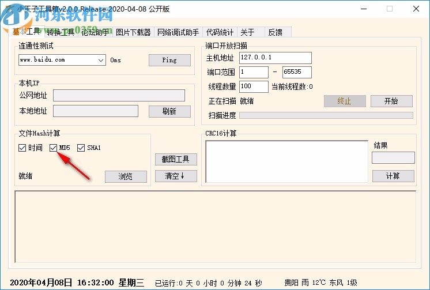
Task: Switch to the 基本工具 tab
Action: click(x=27, y=32)
